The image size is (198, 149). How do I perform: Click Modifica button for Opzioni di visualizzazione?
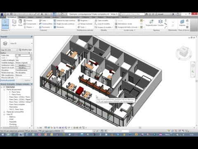(x=23, y=68)
